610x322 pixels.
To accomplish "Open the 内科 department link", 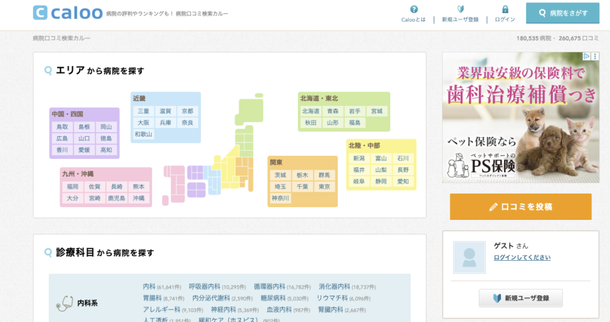I will click(x=149, y=287).
